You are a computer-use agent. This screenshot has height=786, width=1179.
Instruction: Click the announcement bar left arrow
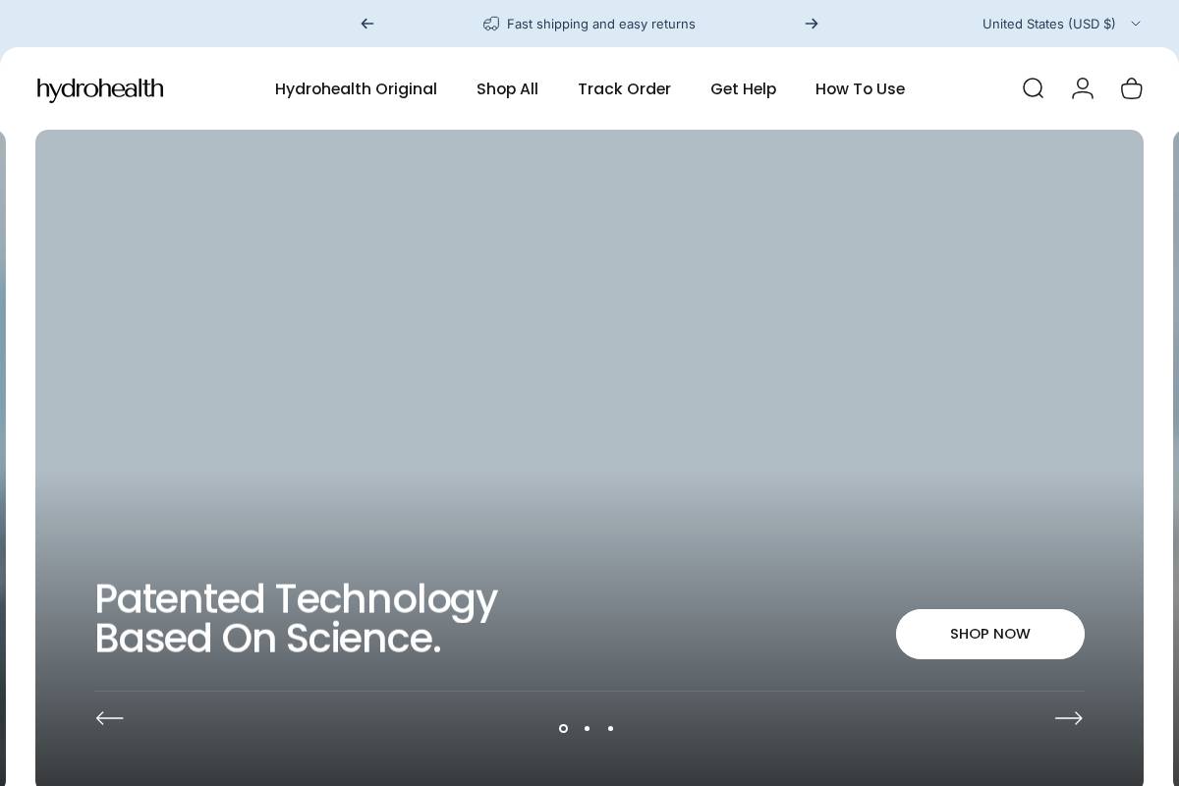(x=367, y=24)
